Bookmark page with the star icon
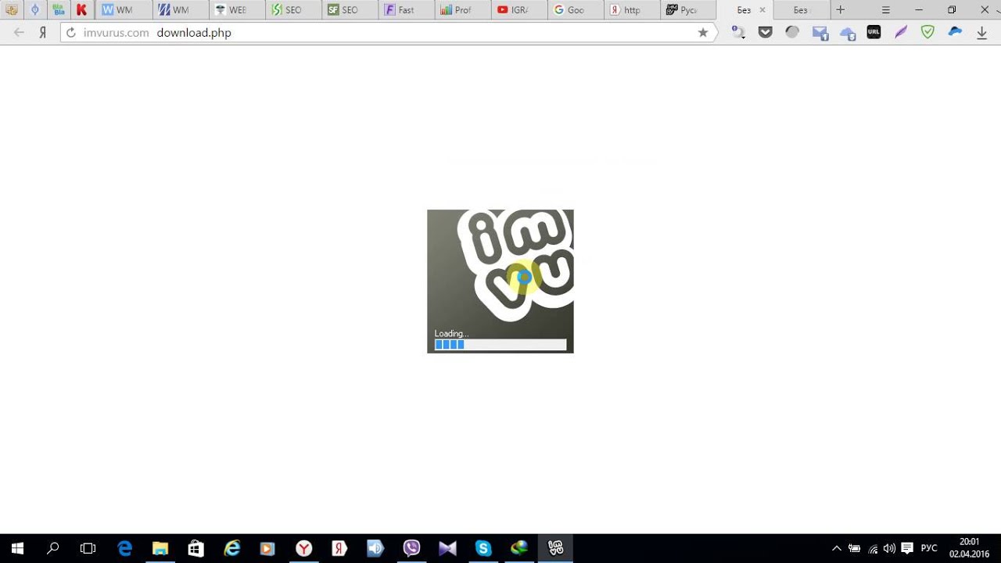Image resolution: width=1001 pixels, height=563 pixels. point(703,33)
